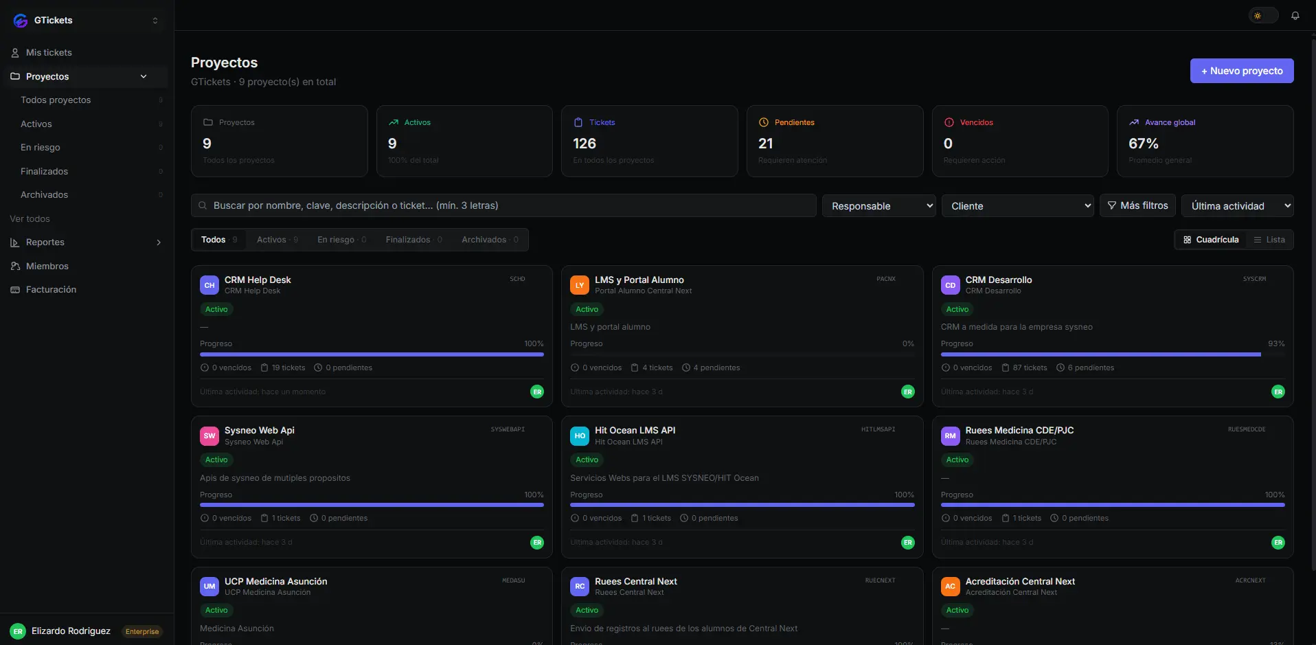Click '4 pendientes' on LMS y Portal Alumno card
The height and width of the screenshot is (645, 1316).
[711, 367]
